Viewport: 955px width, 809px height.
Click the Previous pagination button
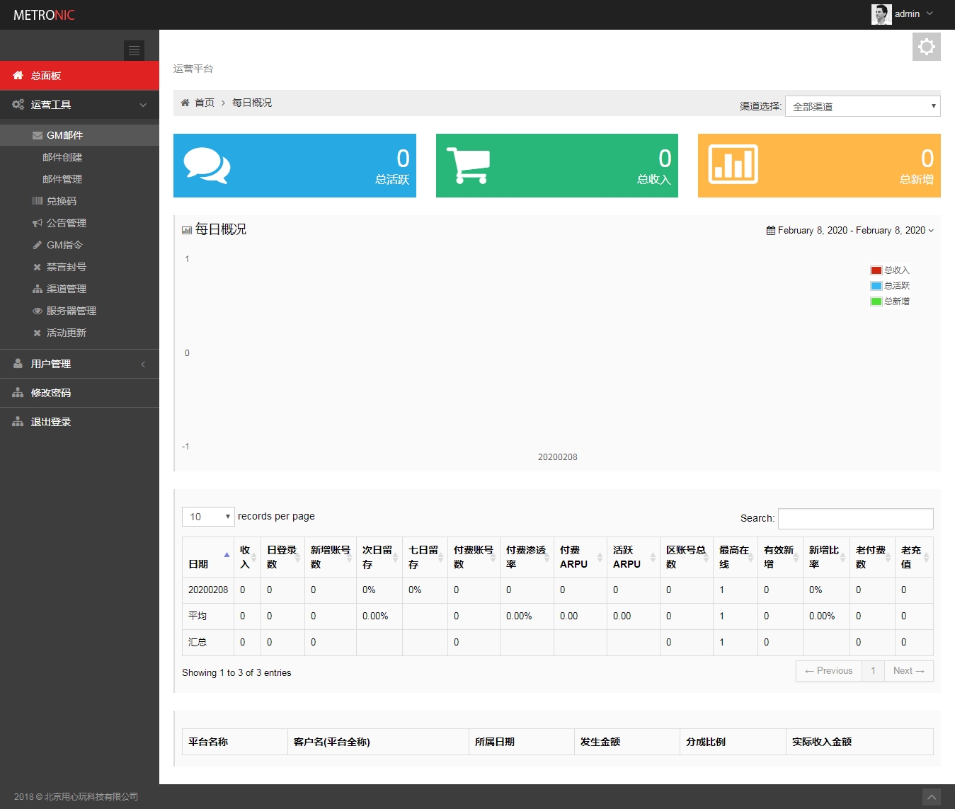828,671
